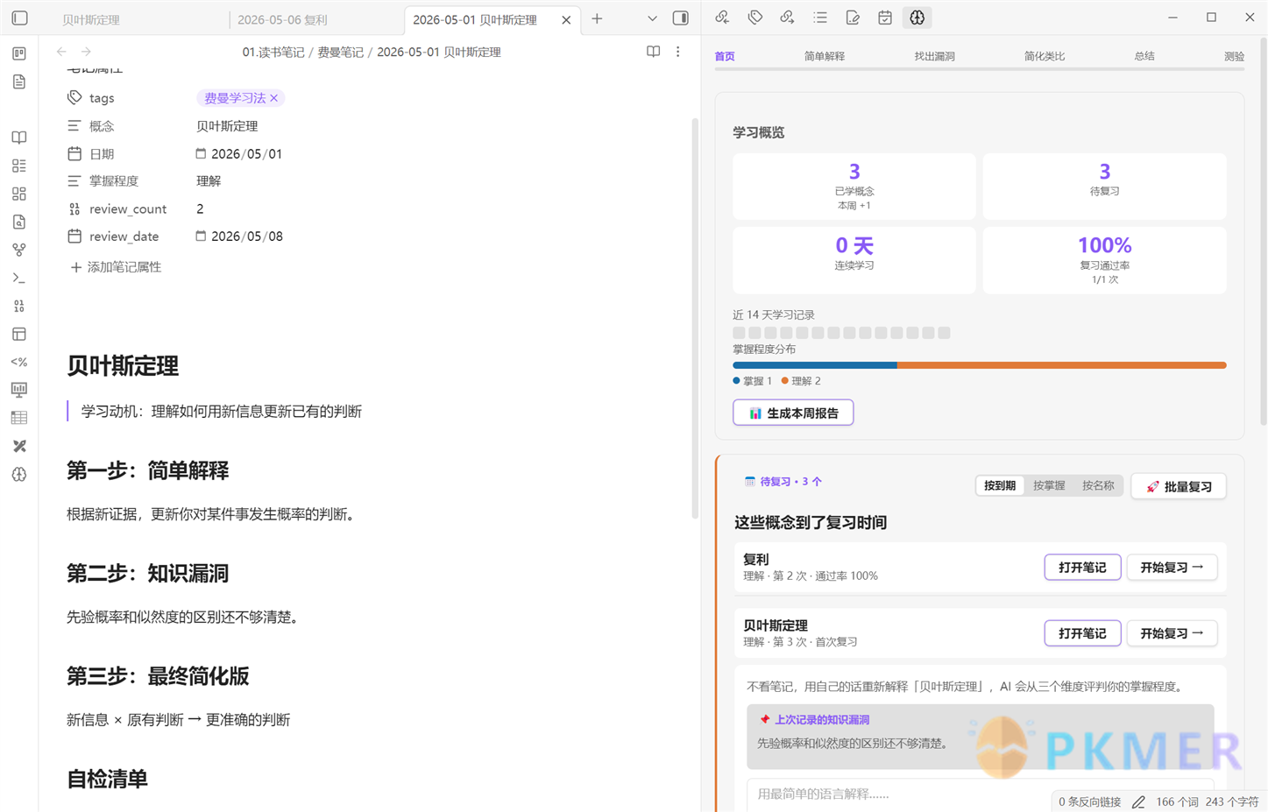Switch to the first 贝叶斯定理 tab
The width and height of the screenshot is (1268, 812).
(x=91, y=19)
